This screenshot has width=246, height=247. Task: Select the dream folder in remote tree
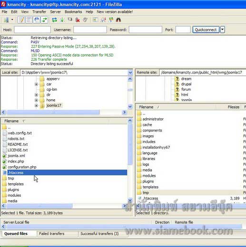pos(186,79)
